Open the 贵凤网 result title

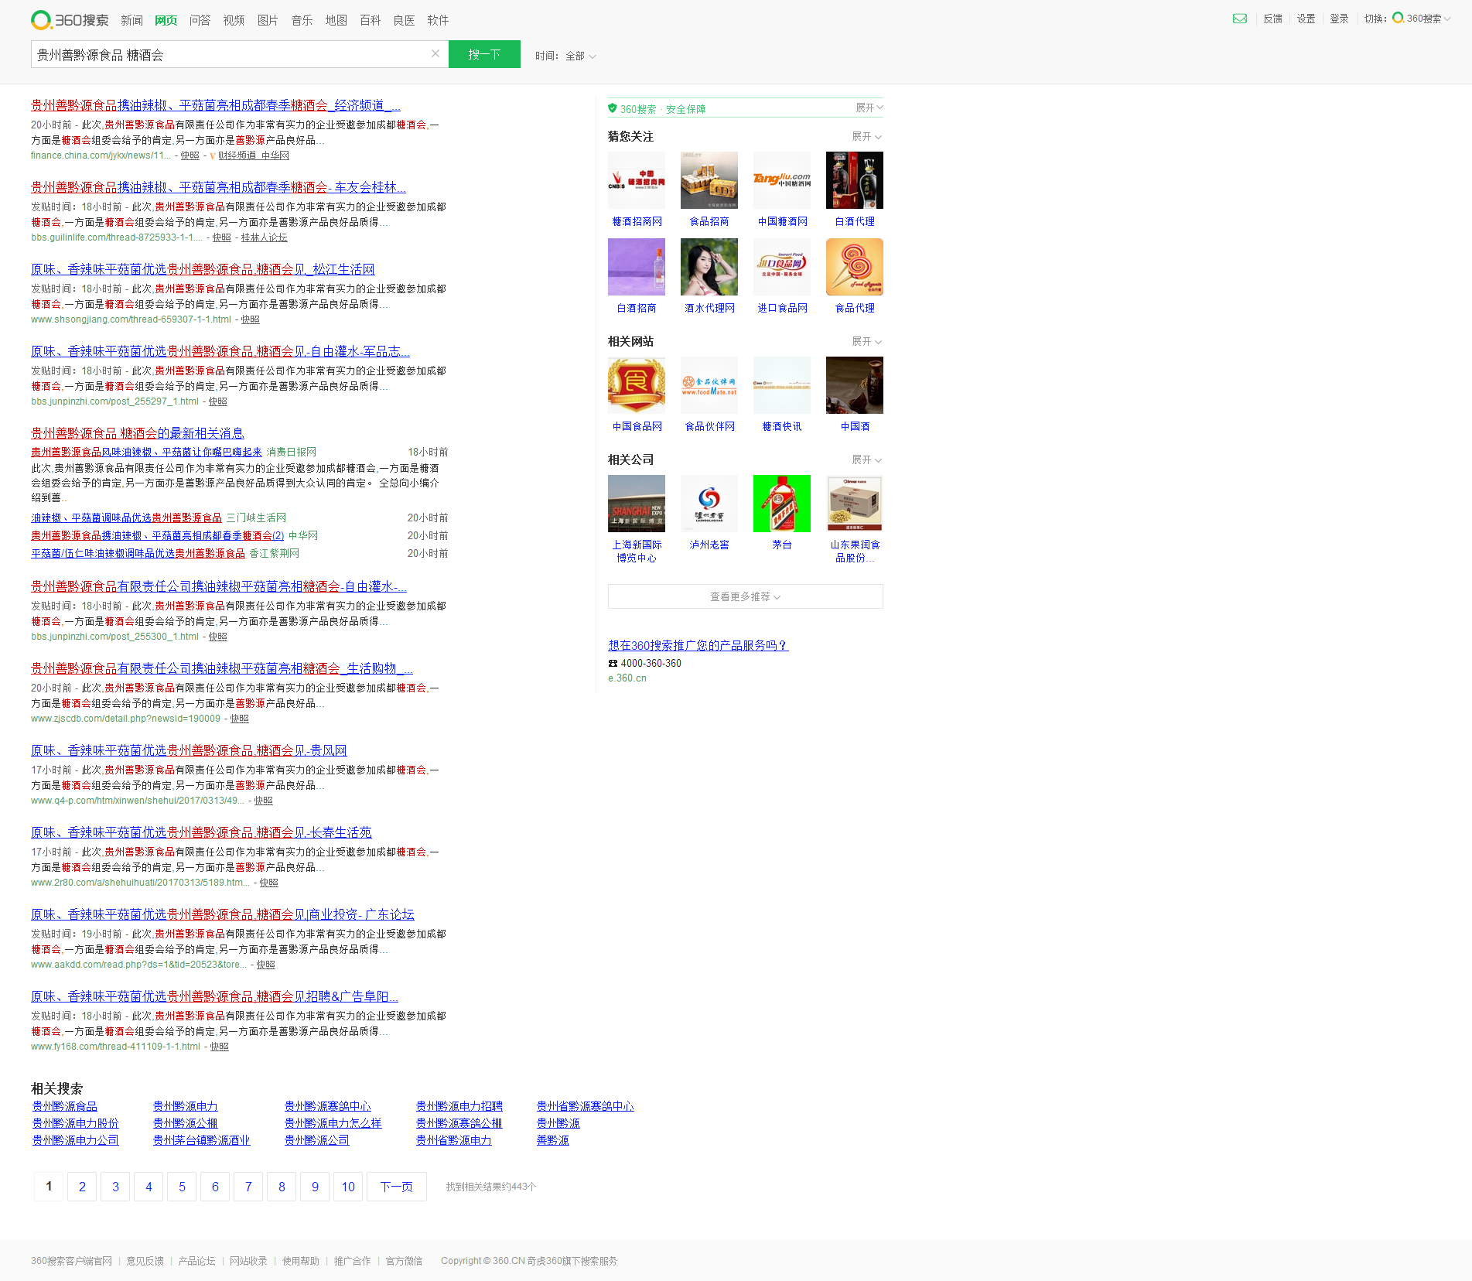(189, 750)
